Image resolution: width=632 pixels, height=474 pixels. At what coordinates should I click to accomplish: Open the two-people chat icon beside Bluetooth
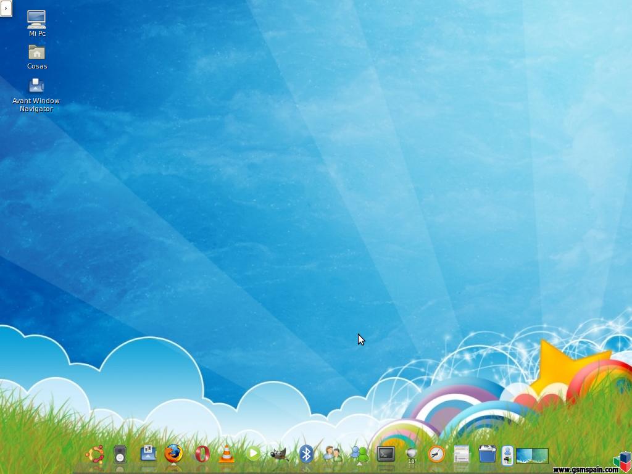[x=333, y=454]
